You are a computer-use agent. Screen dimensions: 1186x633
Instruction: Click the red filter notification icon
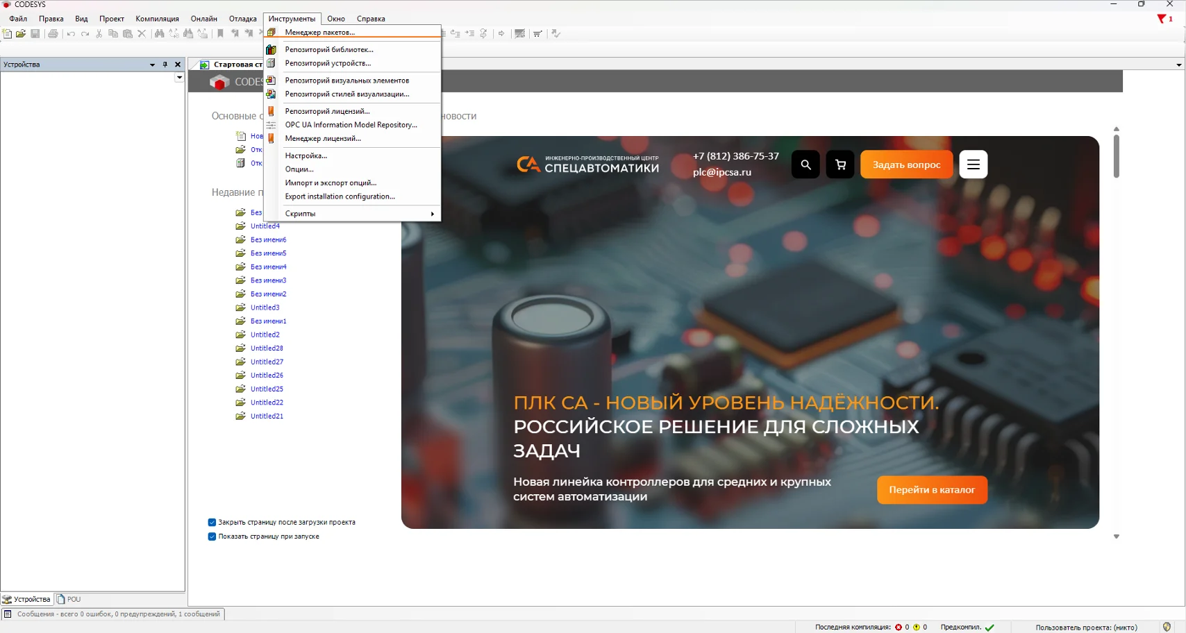1162,19
